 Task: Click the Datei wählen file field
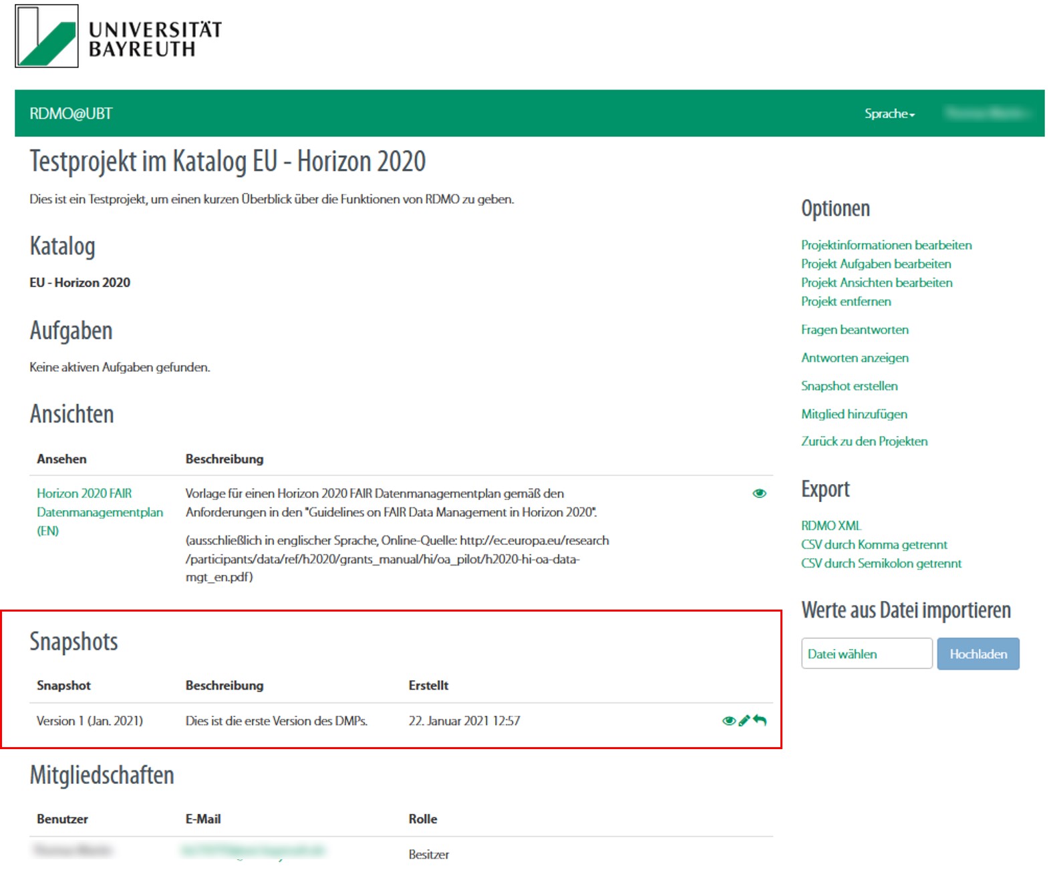[x=867, y=654]
